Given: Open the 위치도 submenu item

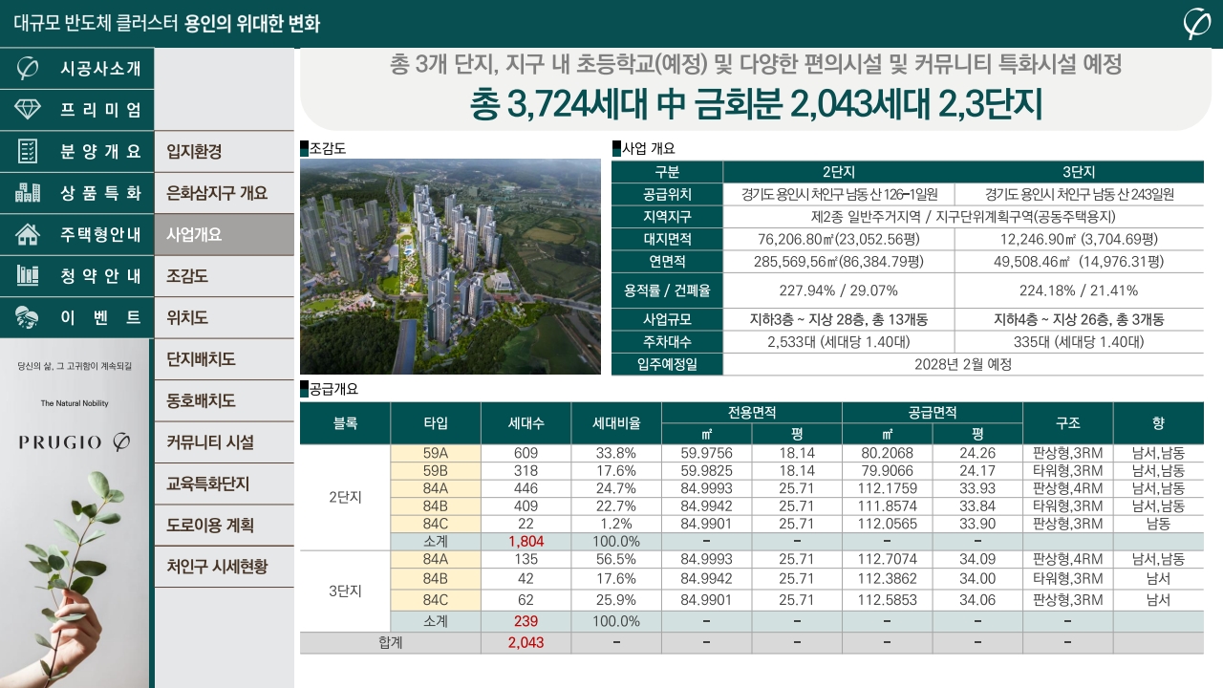Looking at the screenshot, I should click(224, 317).
